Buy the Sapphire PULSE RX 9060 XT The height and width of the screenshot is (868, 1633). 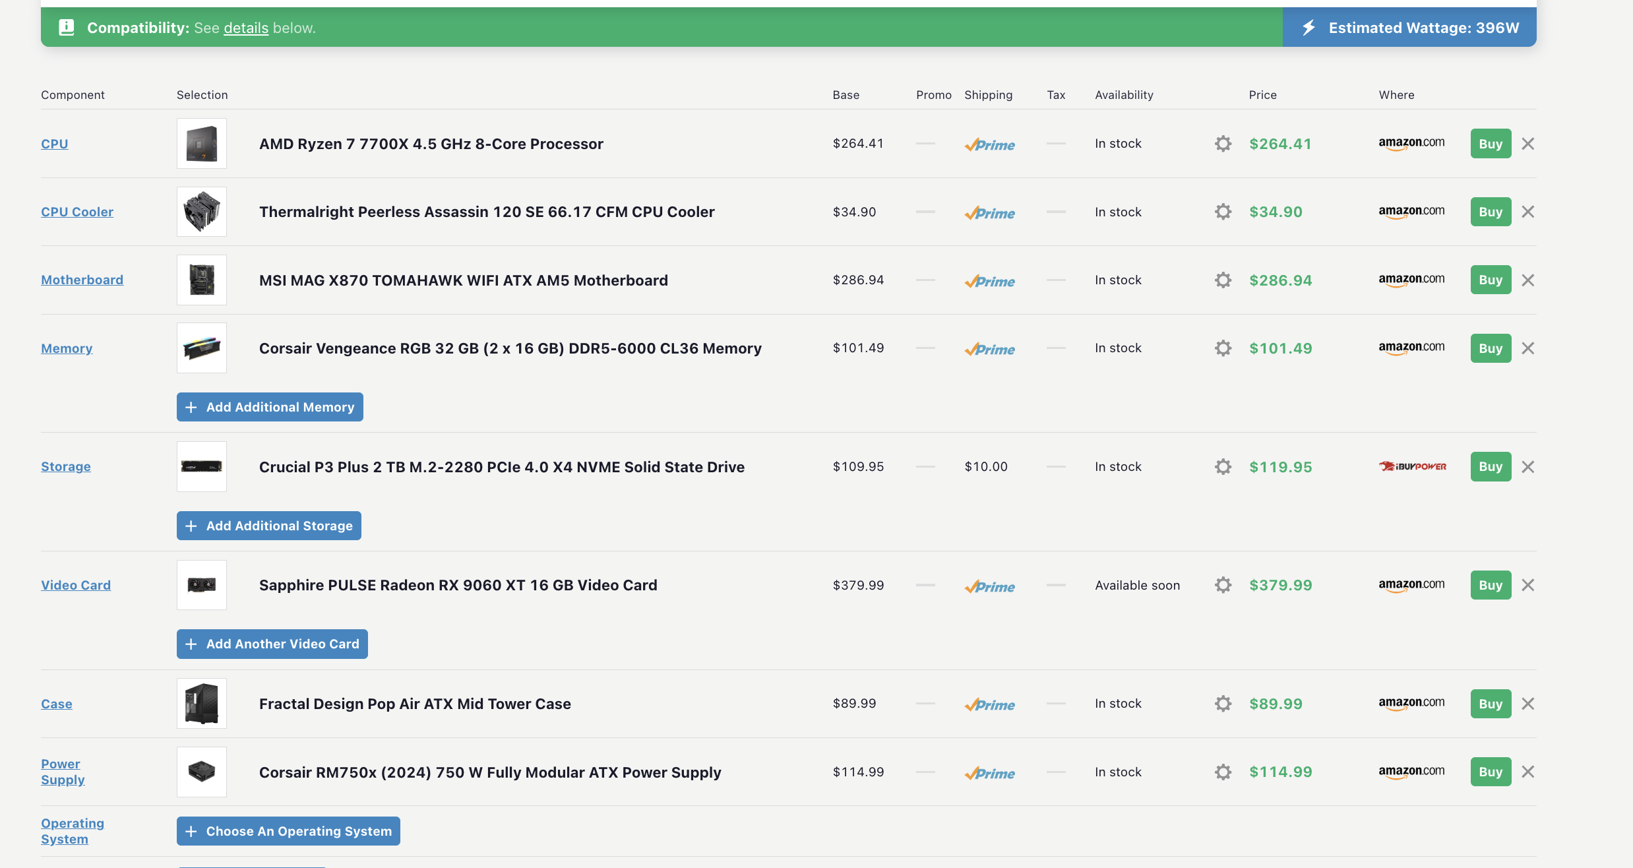point(1490,585)
